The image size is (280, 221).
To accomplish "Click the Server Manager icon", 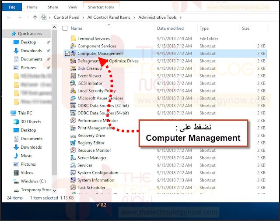I will coord(73,158).
